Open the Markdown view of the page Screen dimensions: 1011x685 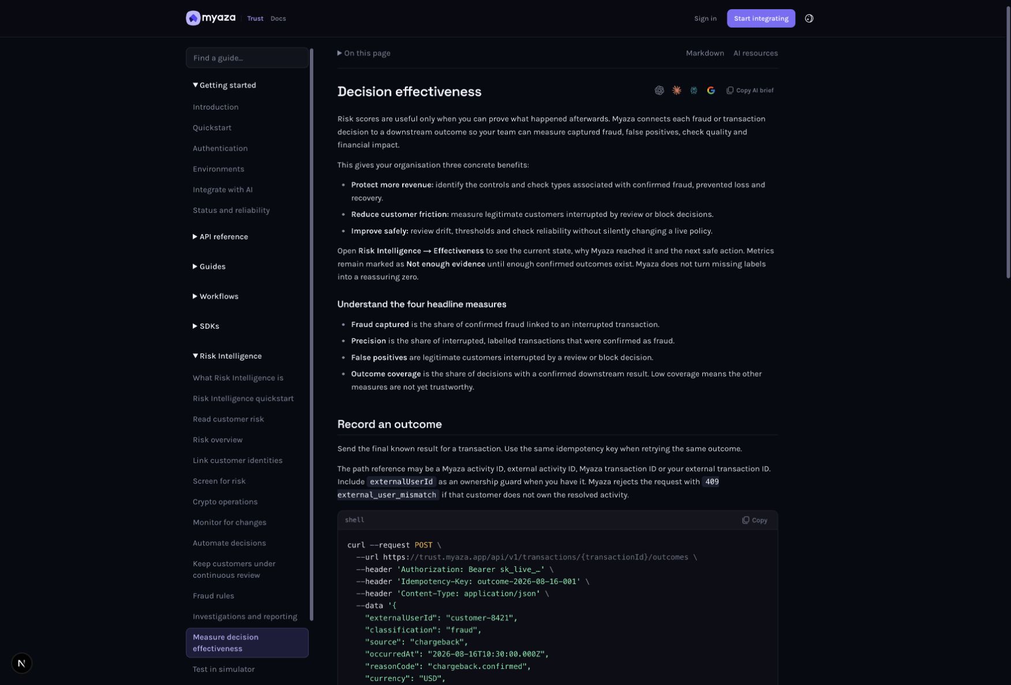tap(705, 53)
